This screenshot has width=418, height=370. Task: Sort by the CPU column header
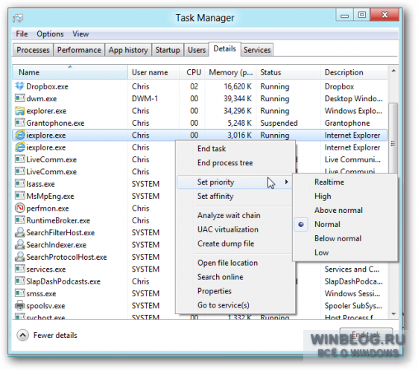(x=192, y=72)
